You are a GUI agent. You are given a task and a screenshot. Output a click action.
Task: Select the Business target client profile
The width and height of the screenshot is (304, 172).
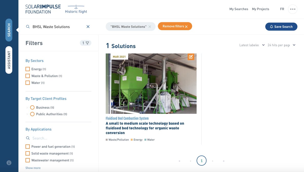tap(32, 107)
